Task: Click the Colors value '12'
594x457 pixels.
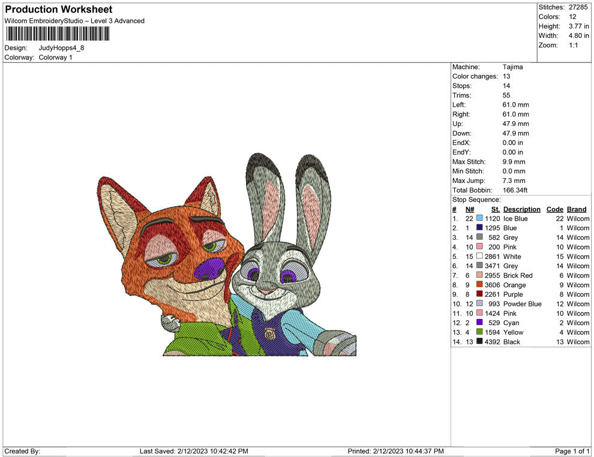Action: point(572,17)
